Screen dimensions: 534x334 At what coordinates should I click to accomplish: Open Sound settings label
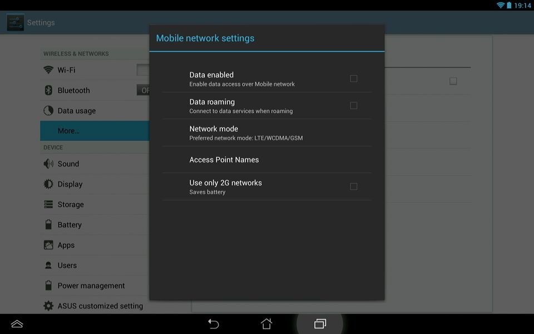pos(68,164)
